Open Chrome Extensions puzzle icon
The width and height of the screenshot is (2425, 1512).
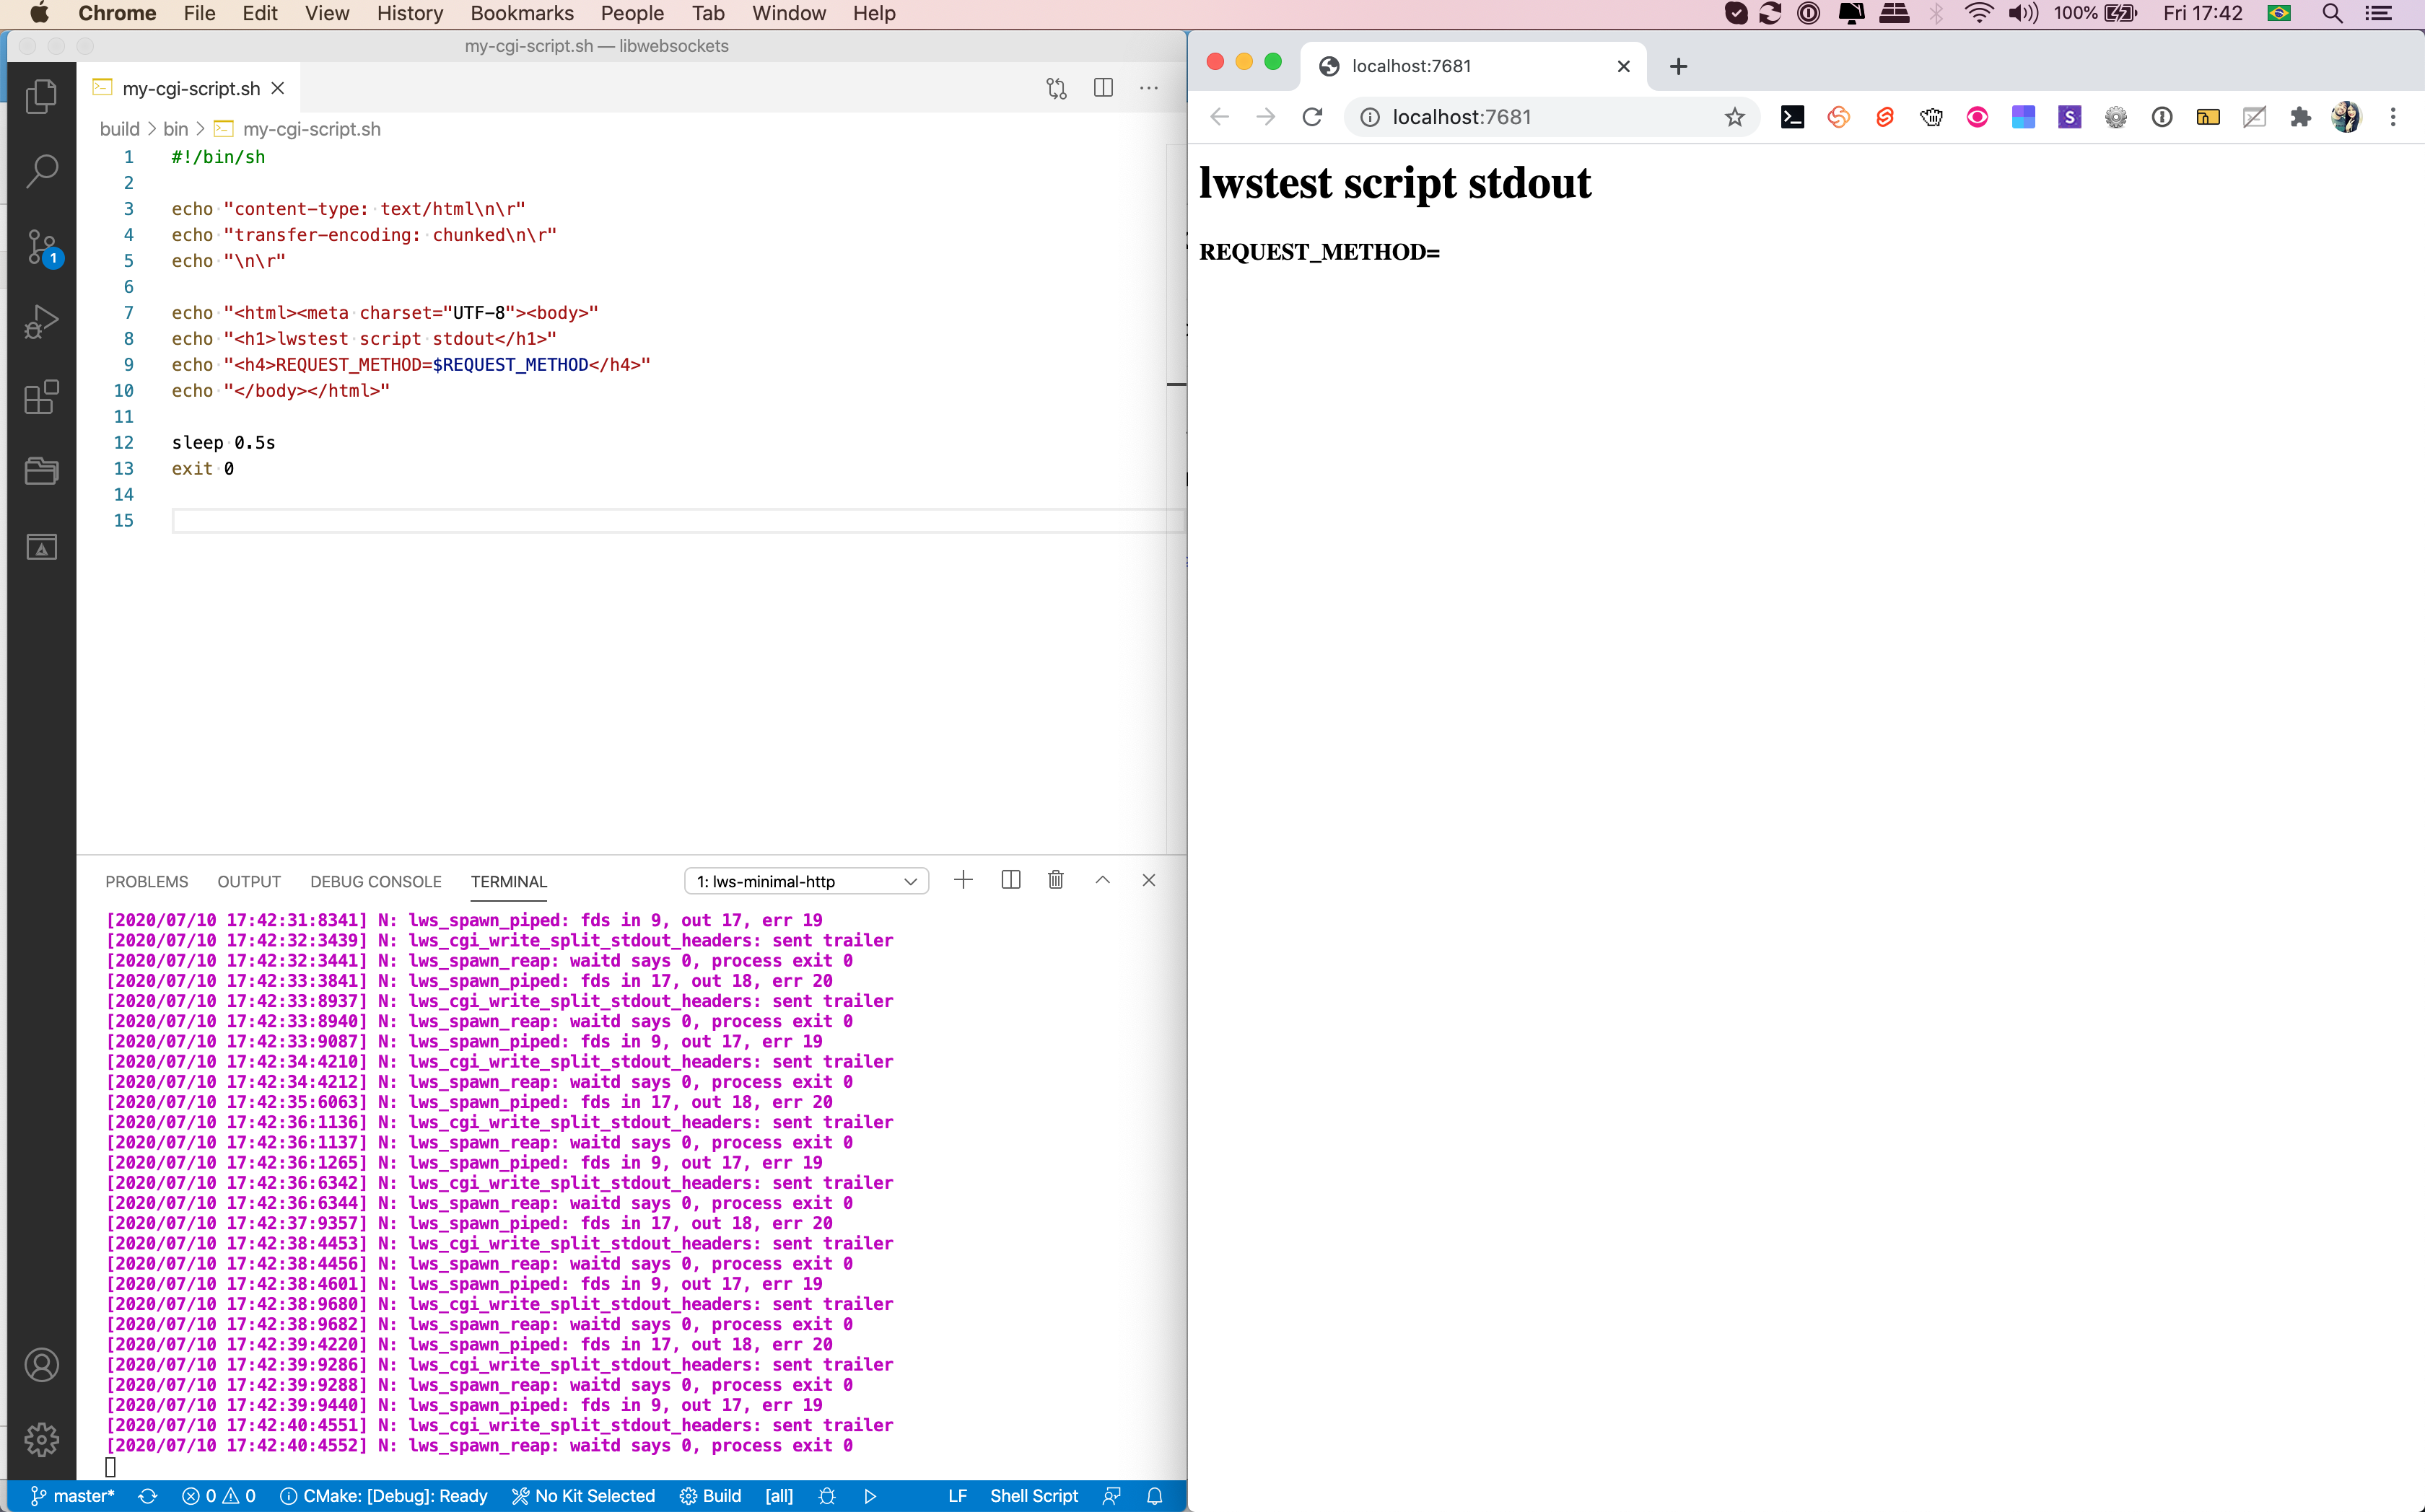click(x=2300, y=117)
